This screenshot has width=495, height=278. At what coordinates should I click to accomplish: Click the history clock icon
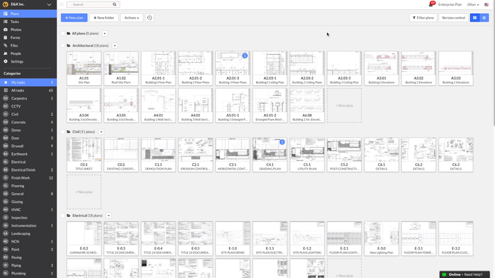pos(149,18)
